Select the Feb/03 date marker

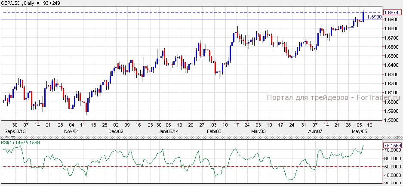point(214,130)
